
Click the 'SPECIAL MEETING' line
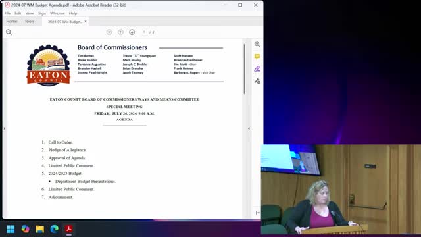coord(124,107)
